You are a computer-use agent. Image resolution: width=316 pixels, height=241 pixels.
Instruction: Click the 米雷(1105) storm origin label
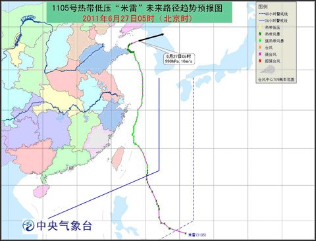pos(197,235)
